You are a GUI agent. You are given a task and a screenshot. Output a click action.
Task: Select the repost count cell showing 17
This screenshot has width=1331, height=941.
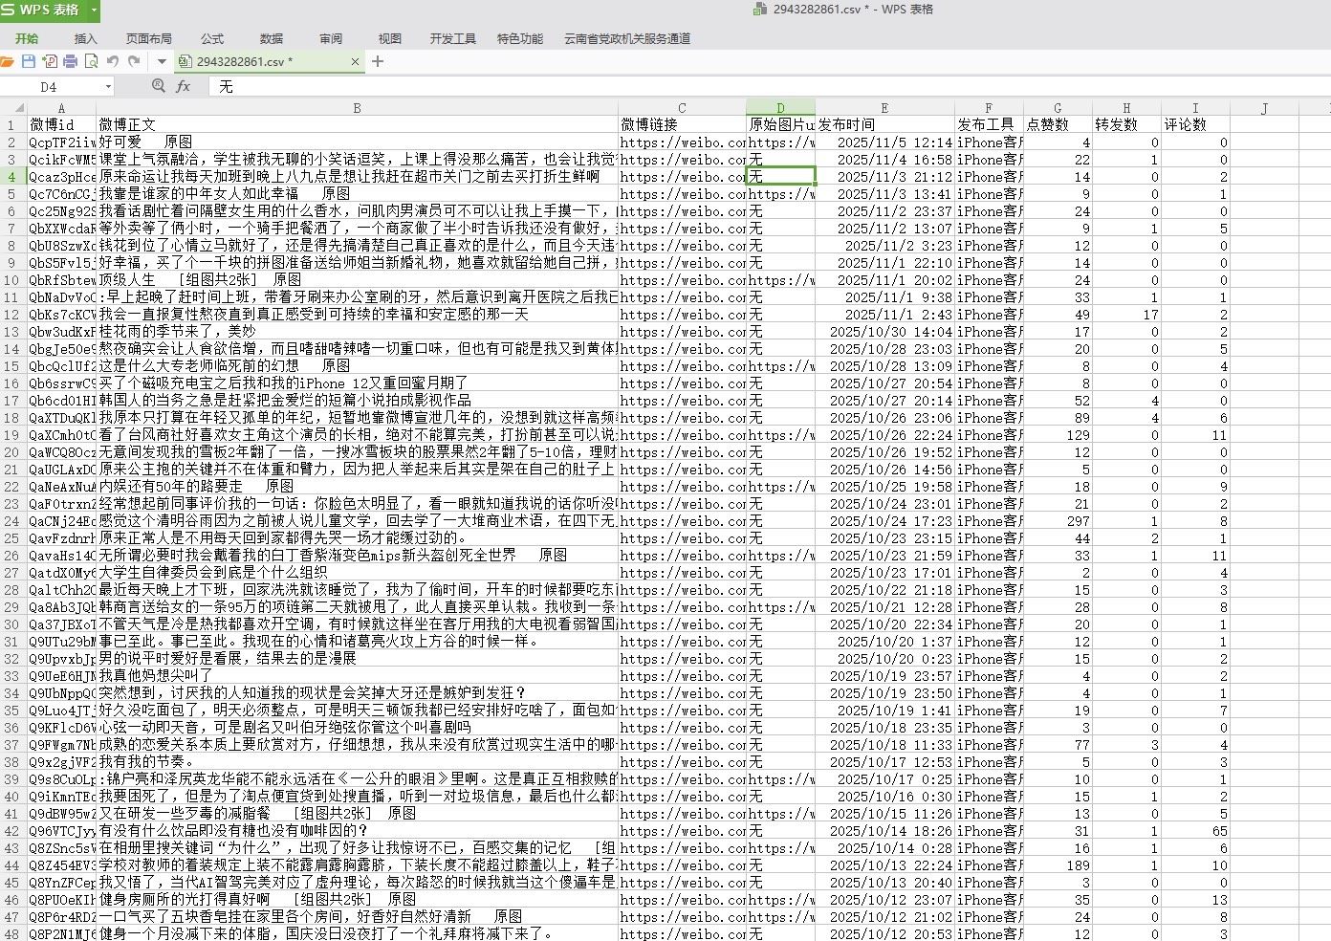pos(1126,315)
